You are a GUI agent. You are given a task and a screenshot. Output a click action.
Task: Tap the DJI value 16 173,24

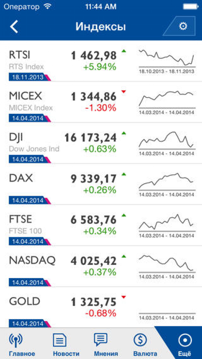90,138
